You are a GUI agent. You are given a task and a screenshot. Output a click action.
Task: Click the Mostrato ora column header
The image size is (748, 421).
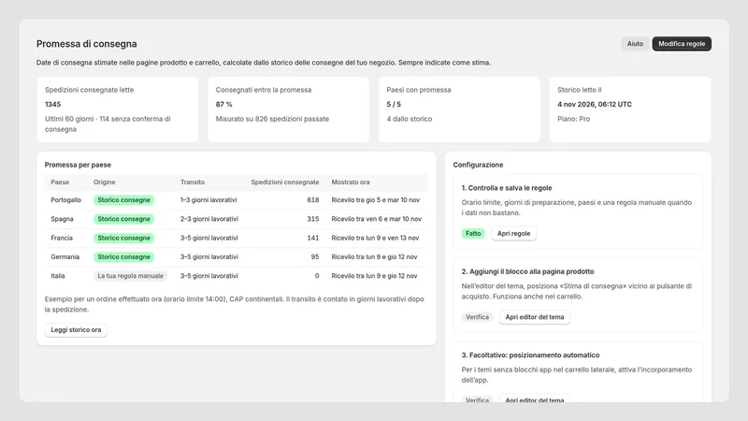tap(350, 182)
